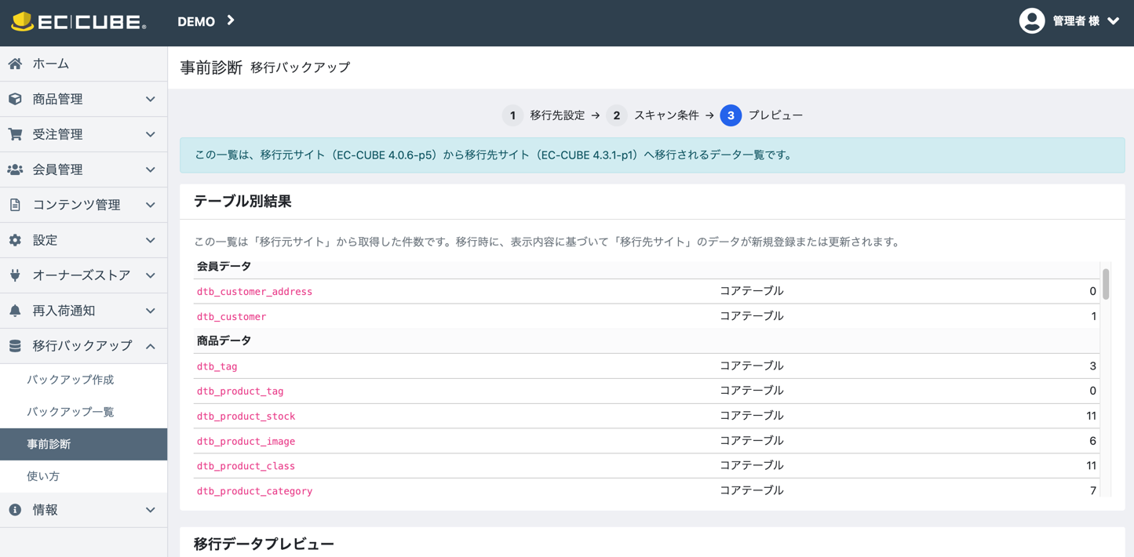This screenshot has height=557, width=1134.
Task: Click the migration backup database icon
Action: click(x=15, y=346)
